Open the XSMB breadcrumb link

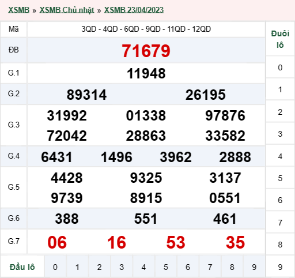[x=18, y=10]
